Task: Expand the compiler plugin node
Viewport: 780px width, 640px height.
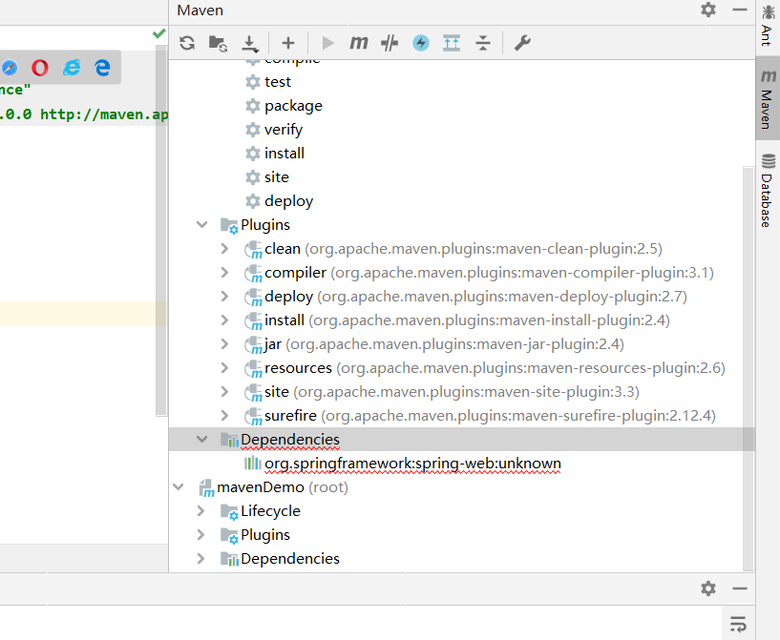Action: click(x=225, y=272)
